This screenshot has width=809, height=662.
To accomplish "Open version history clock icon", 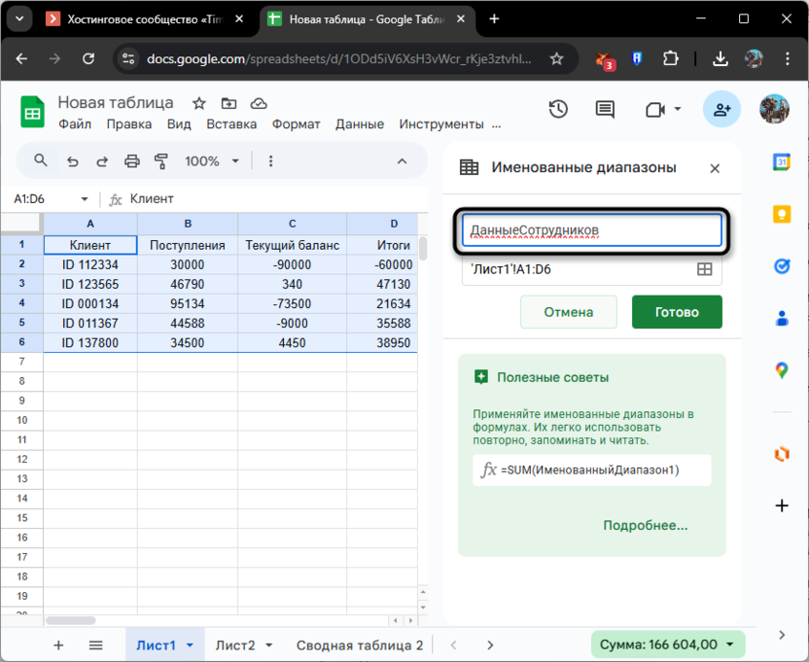I will click(x=558, y=110).
